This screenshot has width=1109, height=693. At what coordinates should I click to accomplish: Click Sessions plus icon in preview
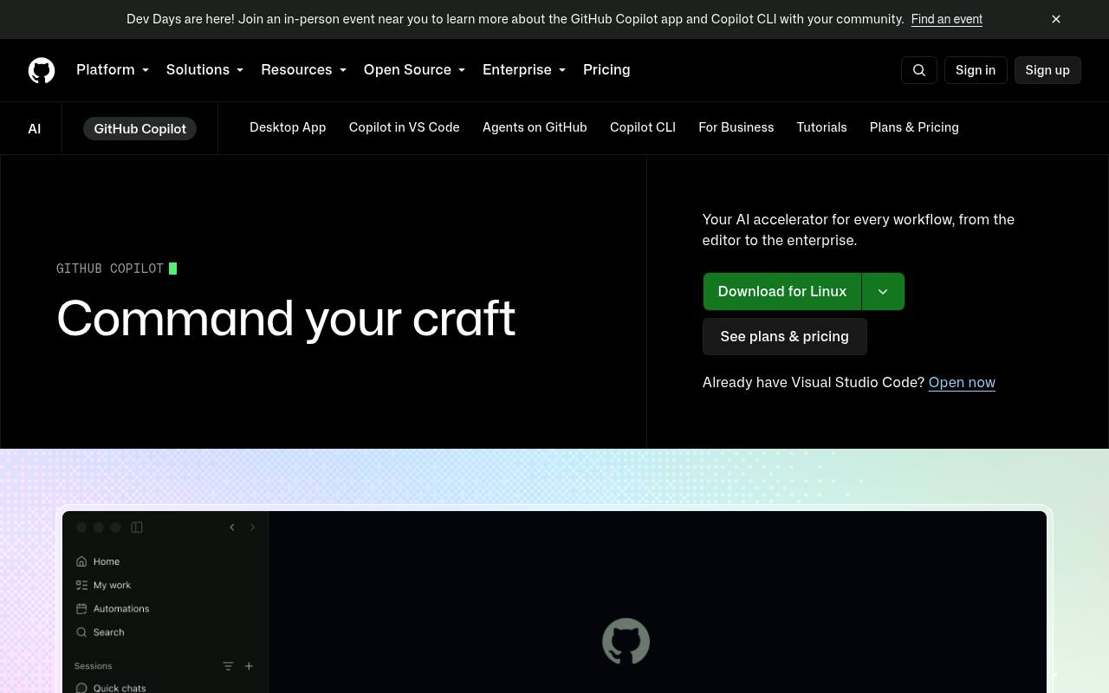249,666
